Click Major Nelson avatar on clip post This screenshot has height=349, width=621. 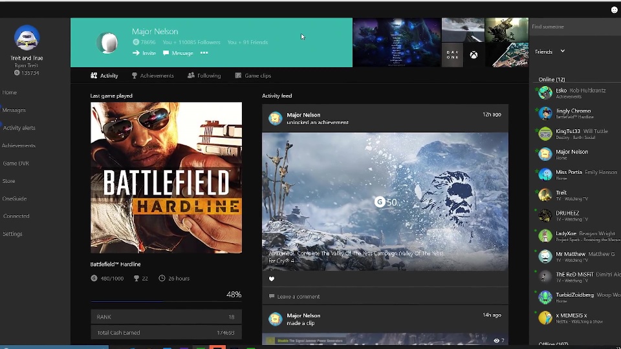276,319
